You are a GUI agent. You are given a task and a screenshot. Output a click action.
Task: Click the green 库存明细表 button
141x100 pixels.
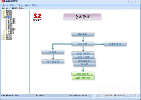point(83,74)
